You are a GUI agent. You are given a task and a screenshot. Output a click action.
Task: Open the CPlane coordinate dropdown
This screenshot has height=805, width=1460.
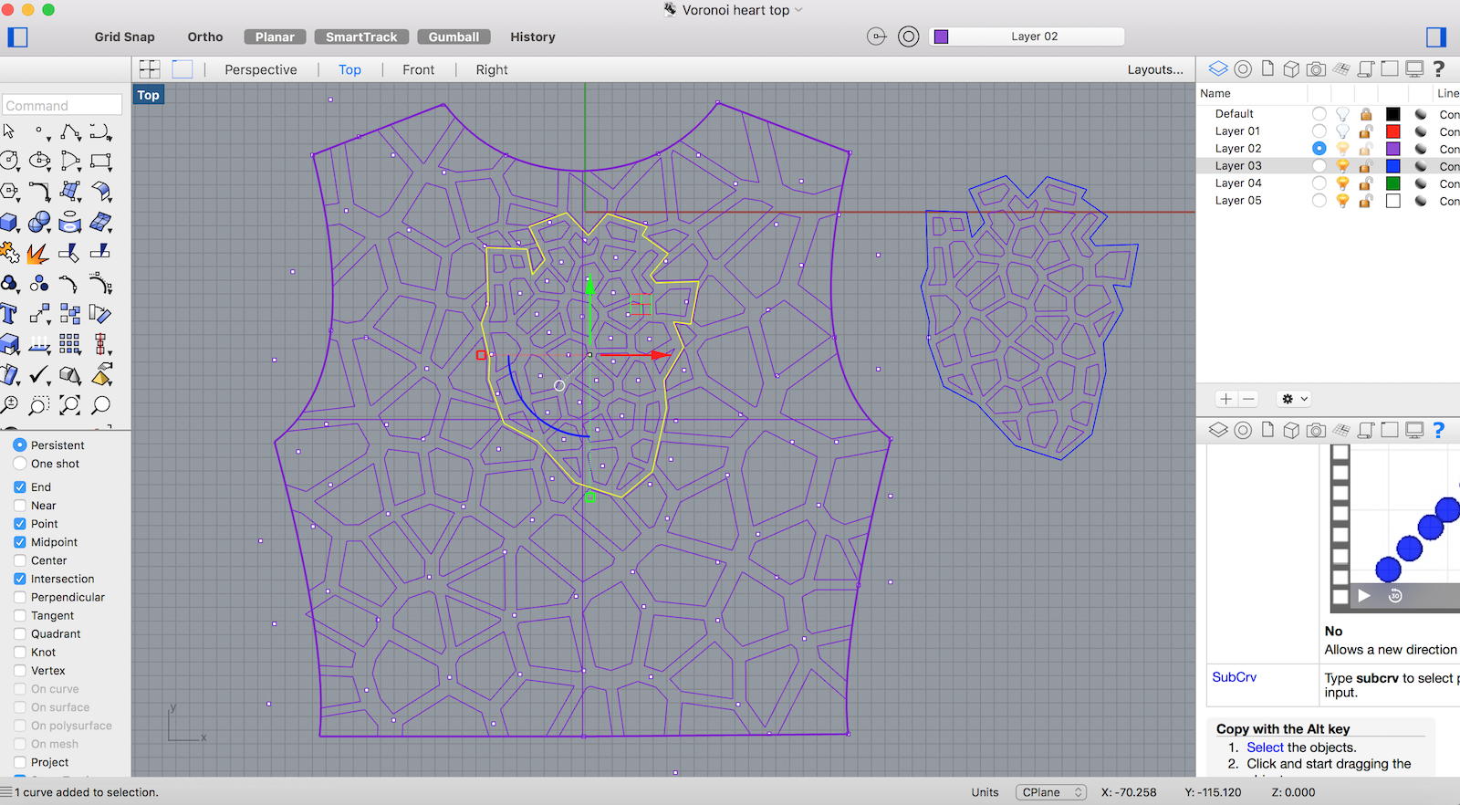pyautogui.click(x=1052, y=792)
